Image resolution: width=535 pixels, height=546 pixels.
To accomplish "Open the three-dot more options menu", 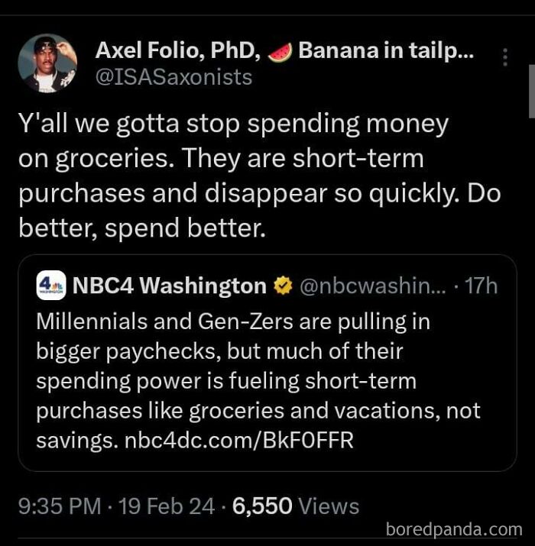I will (505, 56).
